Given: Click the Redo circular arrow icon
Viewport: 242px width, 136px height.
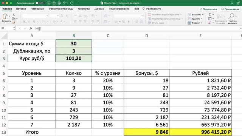Looking at the screenshot, I should click(72, 3).
